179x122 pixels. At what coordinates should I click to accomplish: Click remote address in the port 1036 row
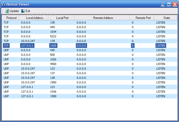[81, 92]
